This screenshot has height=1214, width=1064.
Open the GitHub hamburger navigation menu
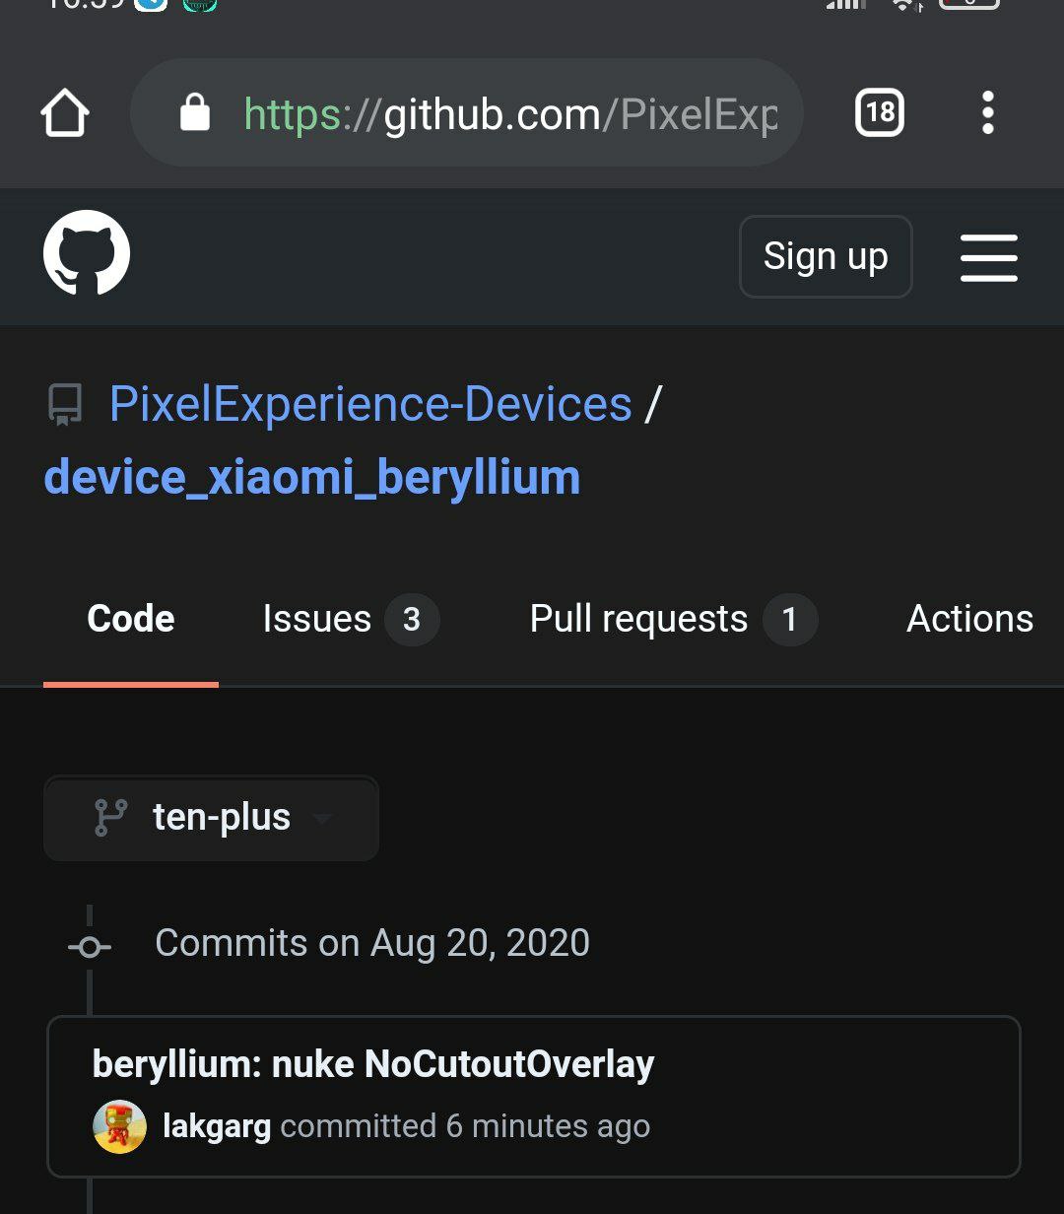(x=988, y=257)
